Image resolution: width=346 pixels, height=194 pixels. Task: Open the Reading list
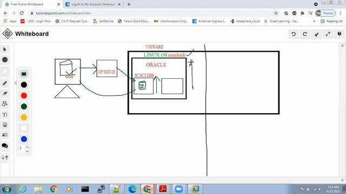(x=331, y=21)
